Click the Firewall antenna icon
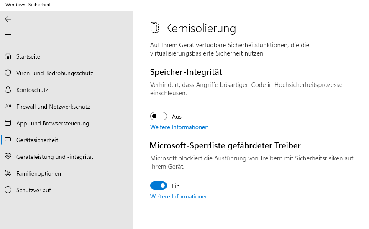The image size is (369, 229). coord(8,106)
